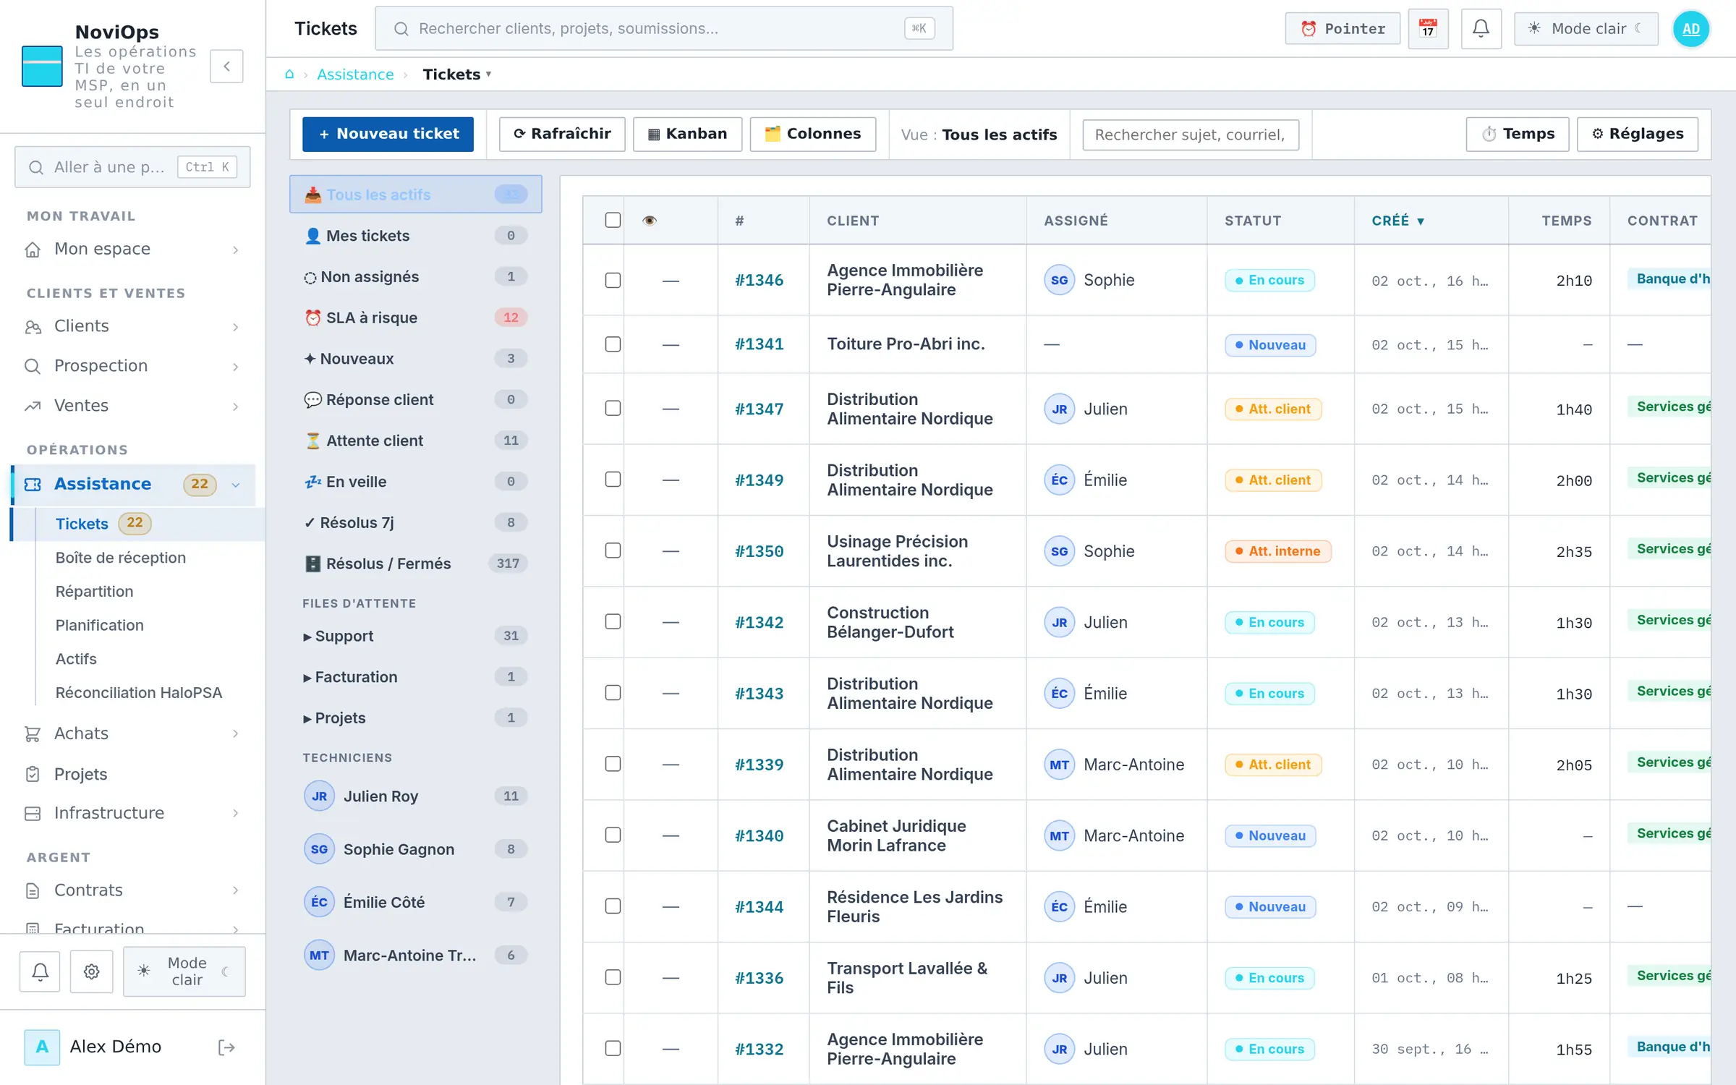Click the NoviOps logo square
Viewport: 1736px width, 1085px height.
42,67
